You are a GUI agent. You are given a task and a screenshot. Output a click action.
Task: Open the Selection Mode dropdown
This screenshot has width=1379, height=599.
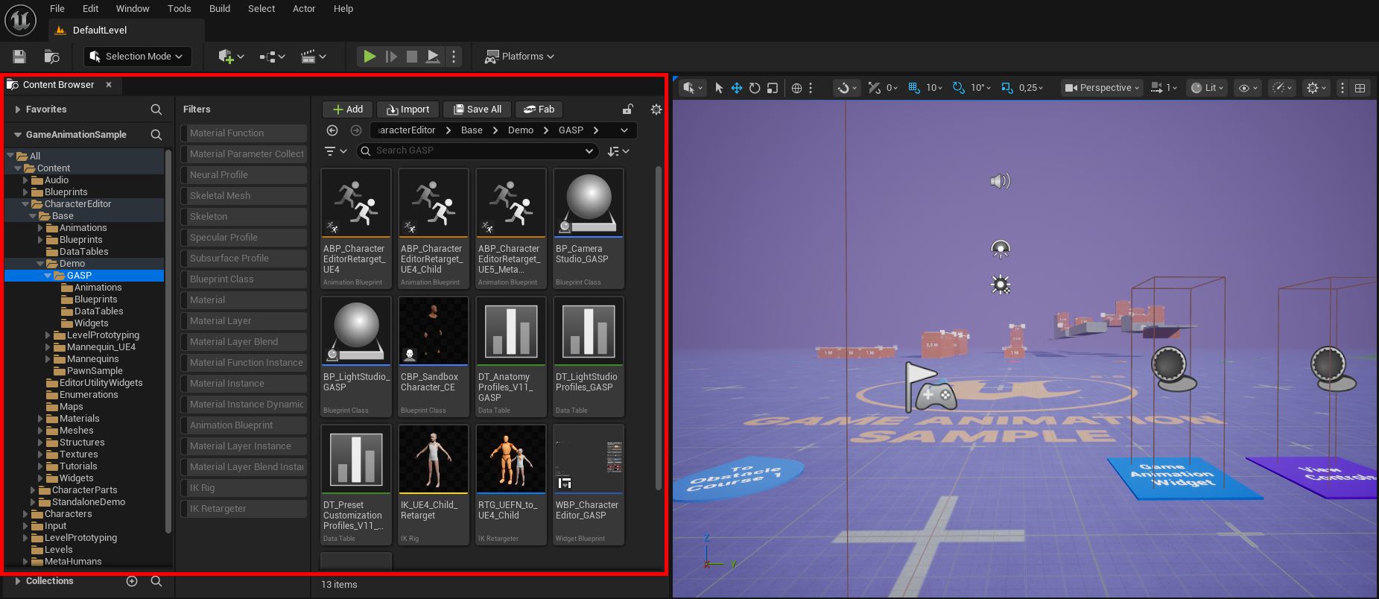[137, 57]
